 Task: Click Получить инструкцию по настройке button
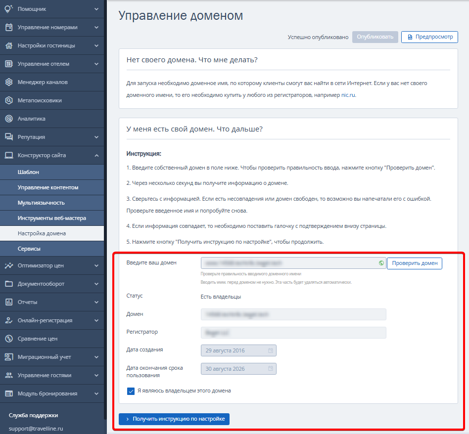174,419
